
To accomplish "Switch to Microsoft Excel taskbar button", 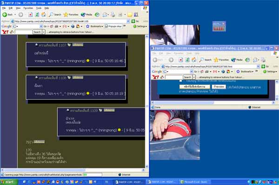I will coord(195,182).
